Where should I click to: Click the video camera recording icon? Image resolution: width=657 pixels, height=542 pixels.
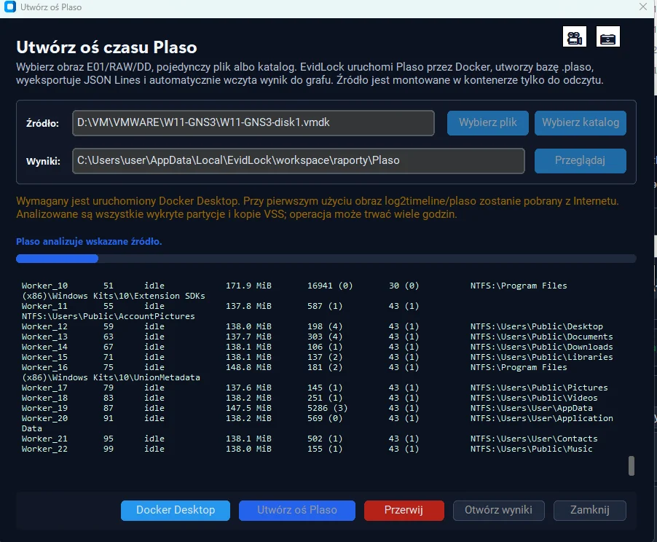point(575,37)
